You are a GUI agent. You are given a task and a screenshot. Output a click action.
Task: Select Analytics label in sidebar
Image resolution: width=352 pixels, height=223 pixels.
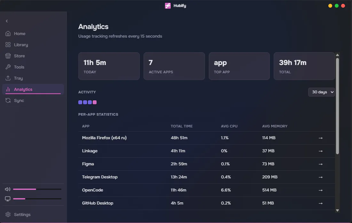[x=23, y=89]
